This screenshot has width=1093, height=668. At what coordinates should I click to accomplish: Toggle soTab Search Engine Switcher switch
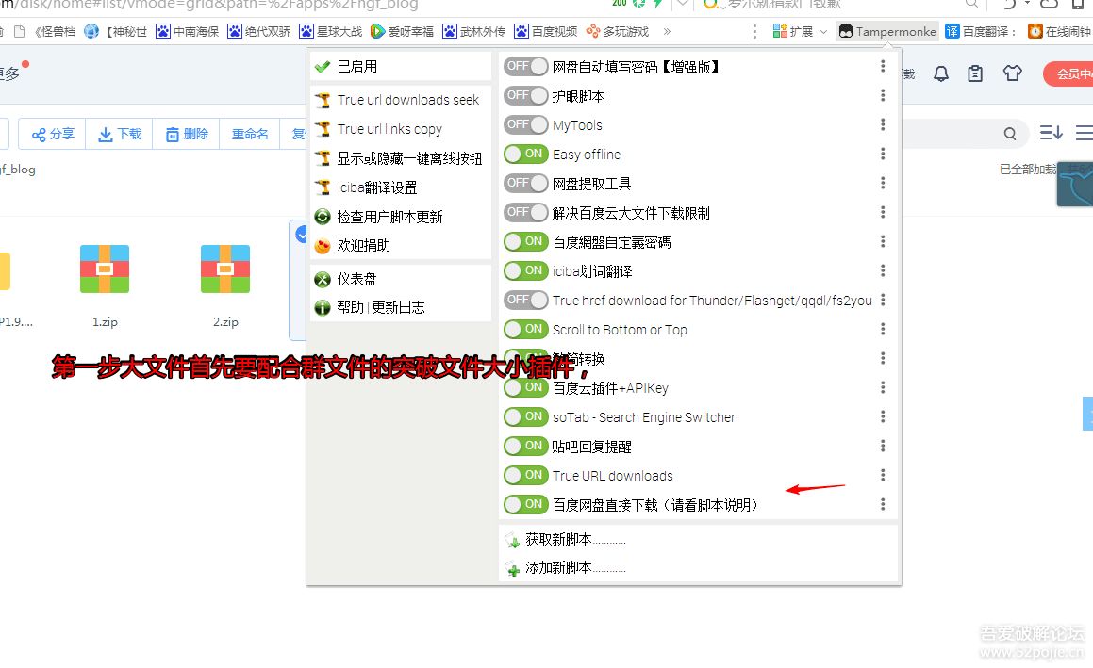pos(525,417)
